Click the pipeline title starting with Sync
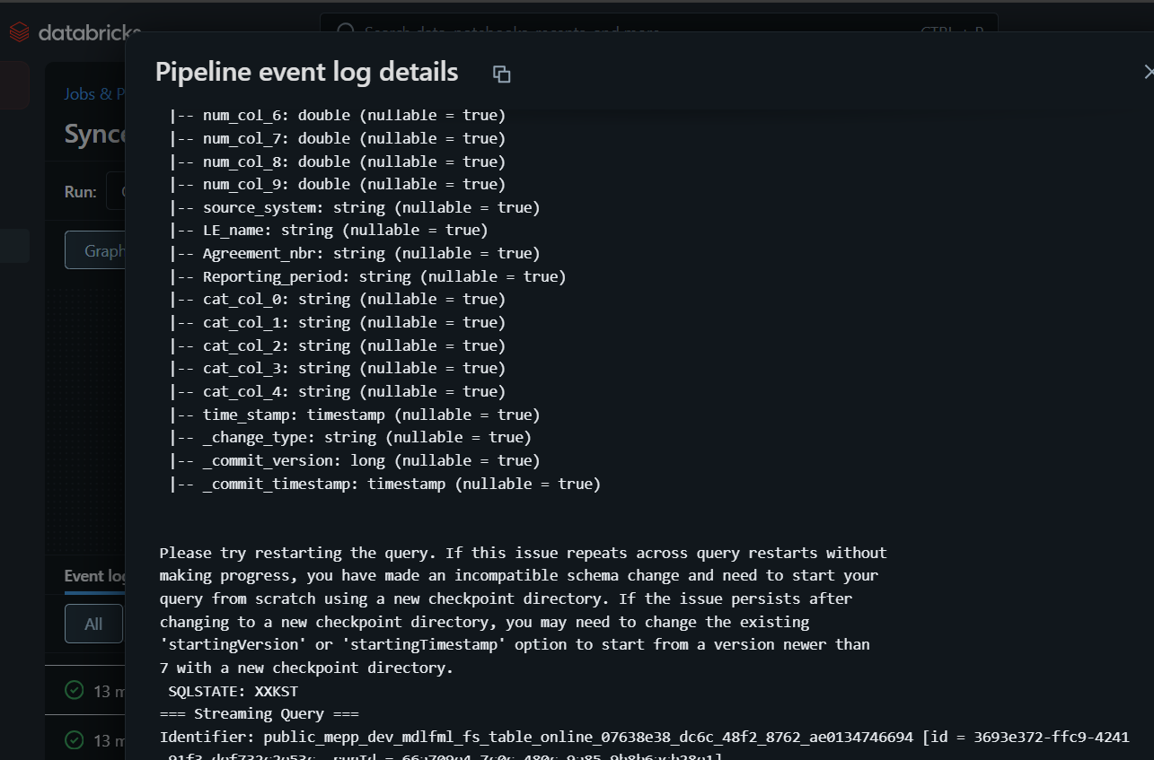Viewport: 1154px width, 760px height. [95, 134]
